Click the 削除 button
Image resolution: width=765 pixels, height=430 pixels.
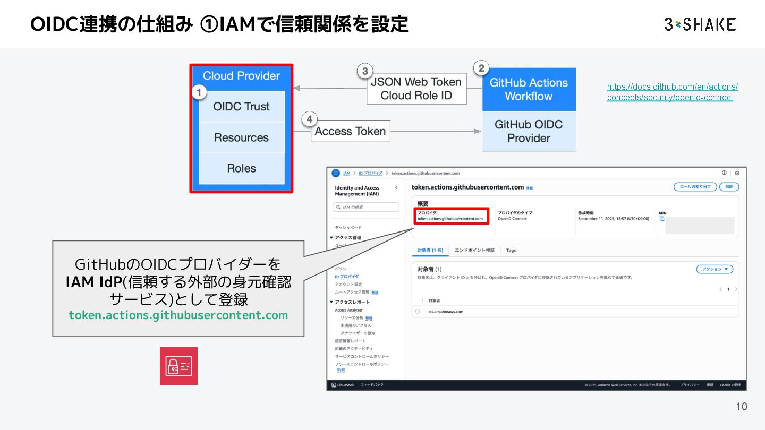click(729, 187)
